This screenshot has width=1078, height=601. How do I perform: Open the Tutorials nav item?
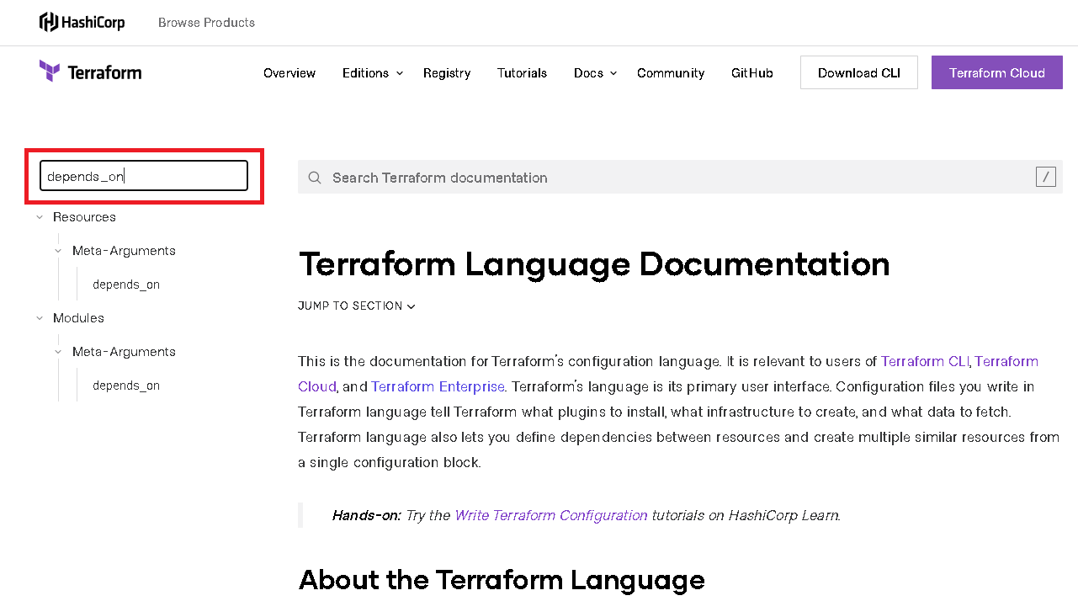pos(522,73)
